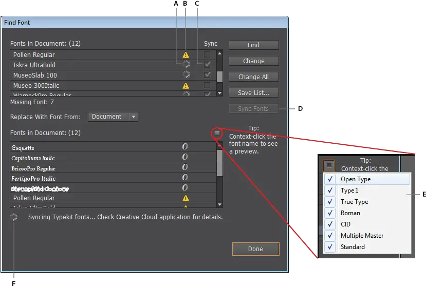Click the Done button

pos(256,249)
